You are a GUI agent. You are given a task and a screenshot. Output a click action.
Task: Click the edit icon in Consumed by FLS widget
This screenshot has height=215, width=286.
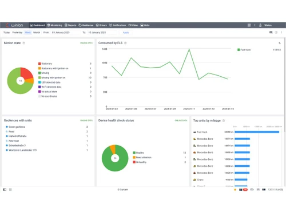click(280, 43)
